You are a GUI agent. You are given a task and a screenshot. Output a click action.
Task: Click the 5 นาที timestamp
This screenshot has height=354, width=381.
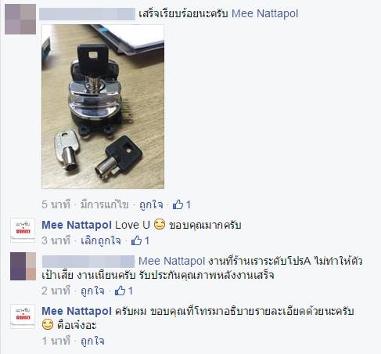pyautogui.click(x=56, y=204)
